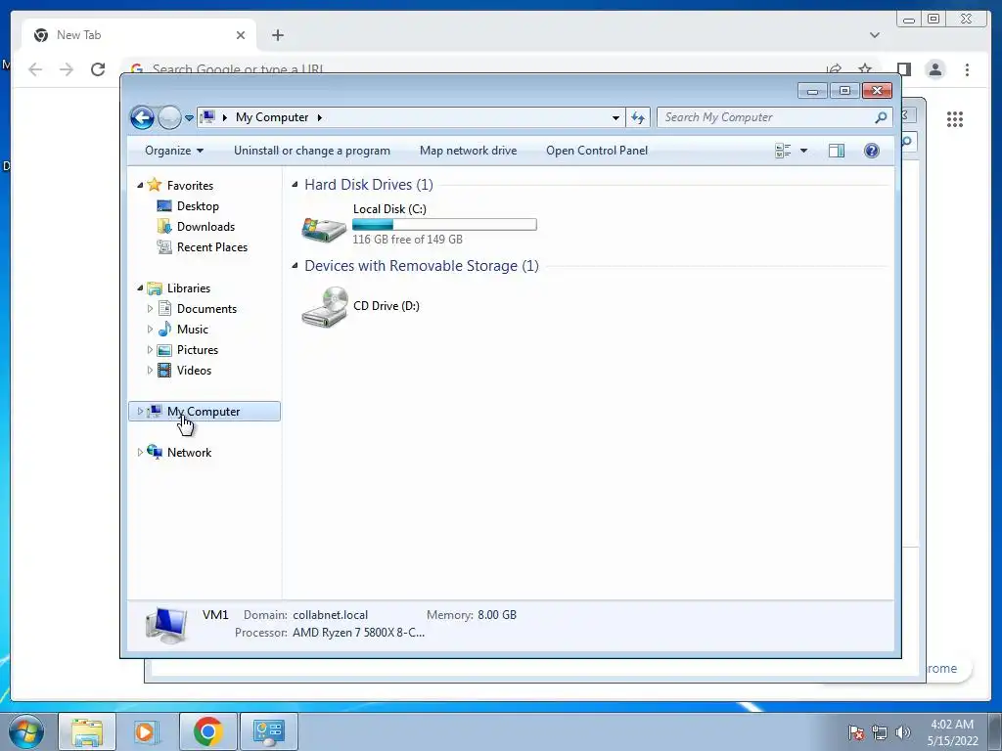Open Google apps grid in Chrome
Viewport: 1002px width, 751px height.
pyautogui.click(x=955, y=118)
